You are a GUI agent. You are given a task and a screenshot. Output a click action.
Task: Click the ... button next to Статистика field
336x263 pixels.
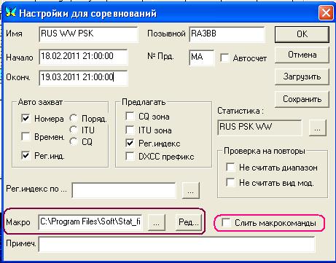pyautogui.click(x=317, y=127)
